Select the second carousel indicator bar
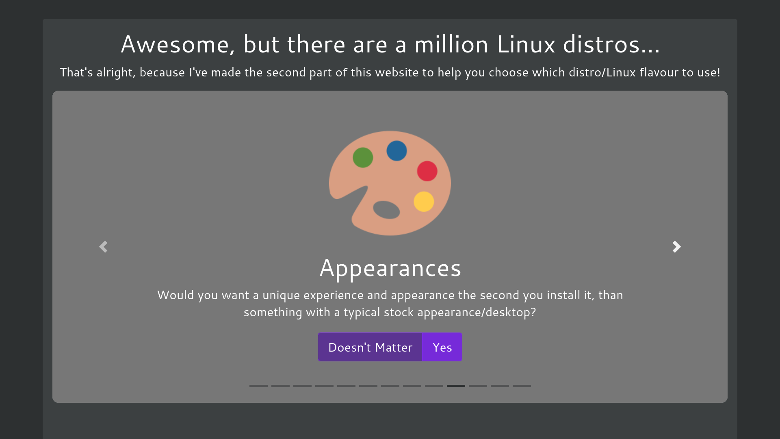This screenshot has height=439, width=780. pos(280,386)
